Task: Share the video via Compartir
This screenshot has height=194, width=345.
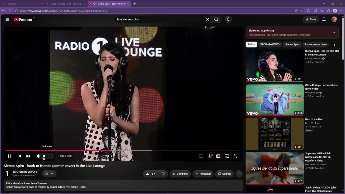Action: tap(180, 174)
